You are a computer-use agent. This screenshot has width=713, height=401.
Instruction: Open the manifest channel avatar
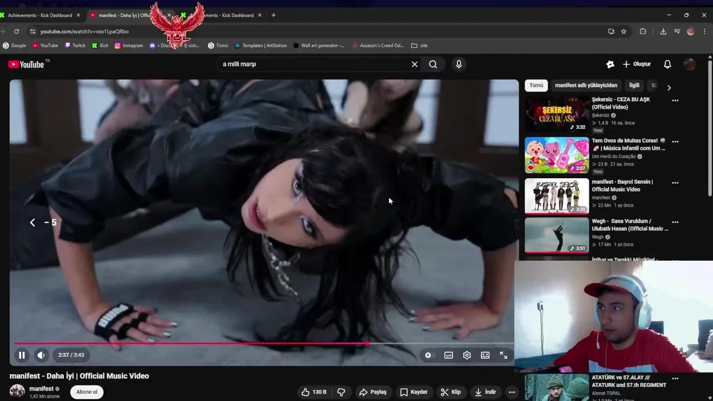pyautogui.click(x=17, y=391)
